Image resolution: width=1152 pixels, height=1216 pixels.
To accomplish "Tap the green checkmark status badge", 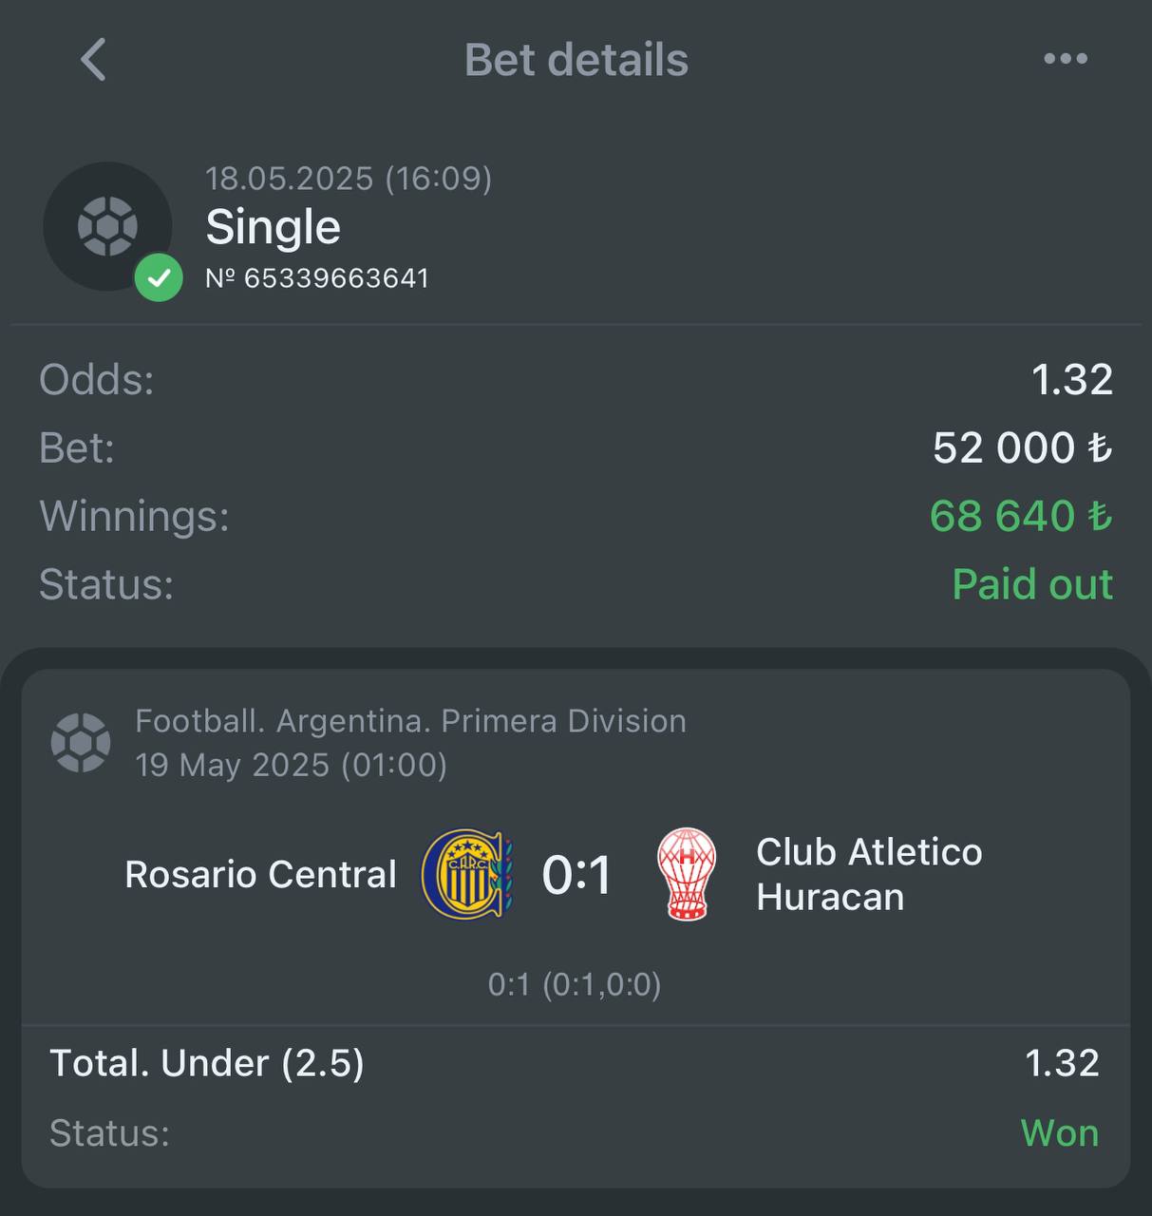I will [159, 277].
